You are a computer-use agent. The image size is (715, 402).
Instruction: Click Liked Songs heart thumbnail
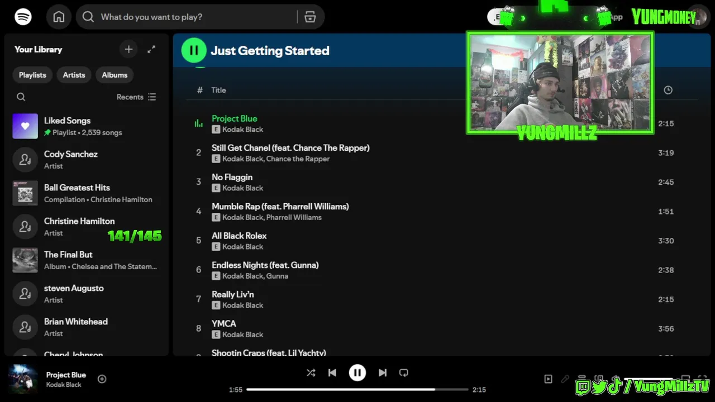(x=25, y=126)
